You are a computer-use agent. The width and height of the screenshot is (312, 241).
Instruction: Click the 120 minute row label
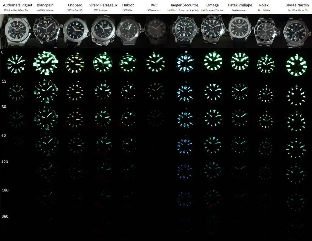(x=5, y=162)
